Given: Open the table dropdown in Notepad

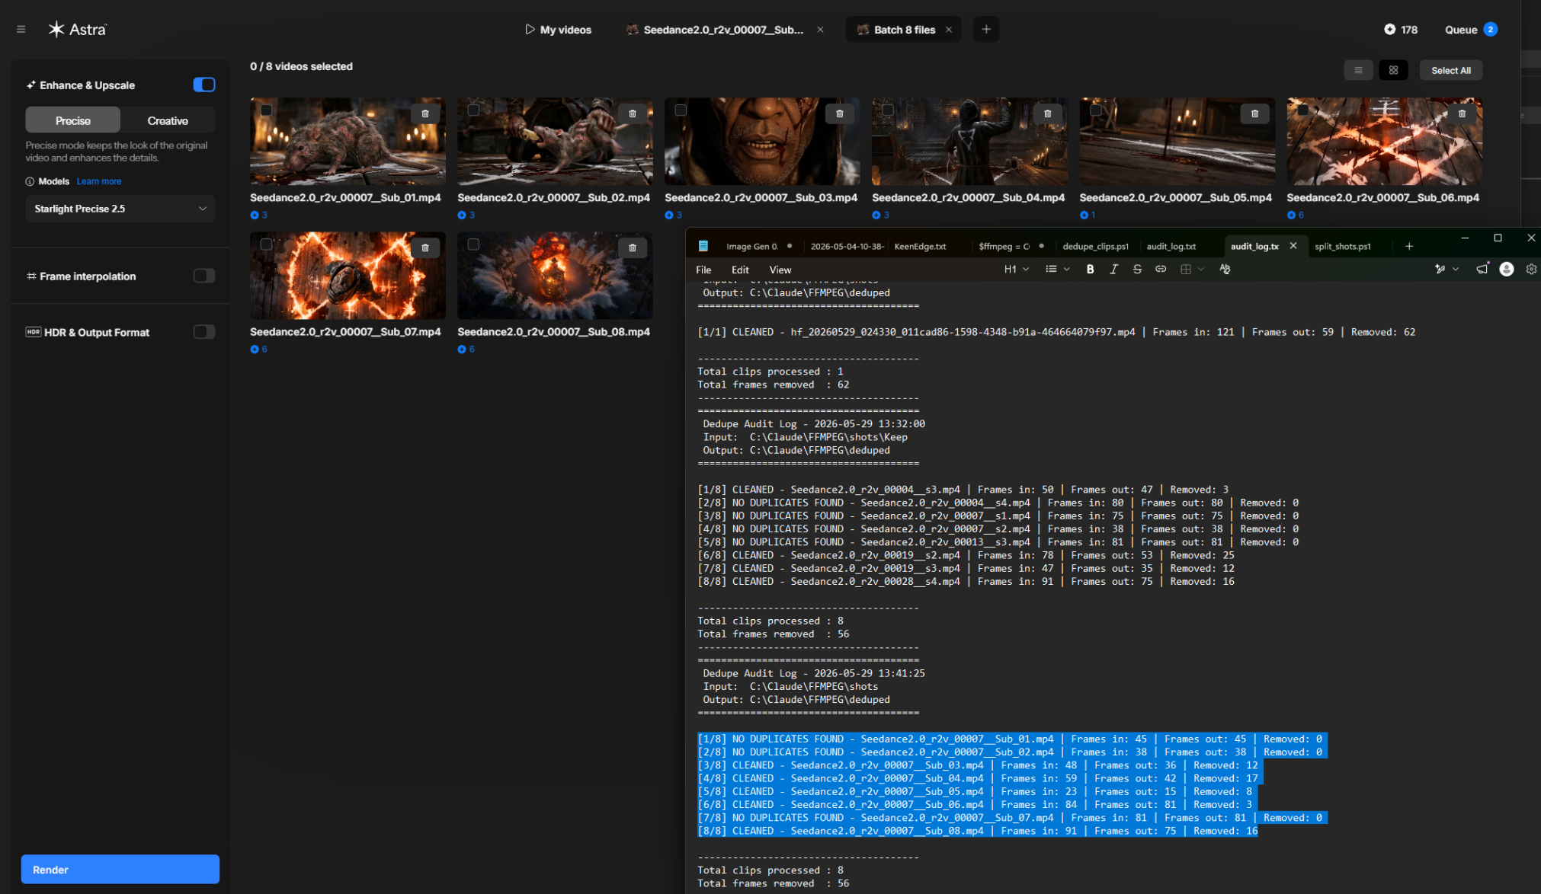Looking at the screenshot, I should click(x=1192, y=269).
